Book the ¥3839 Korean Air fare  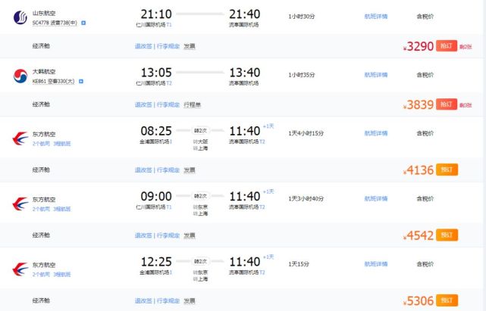447,104
